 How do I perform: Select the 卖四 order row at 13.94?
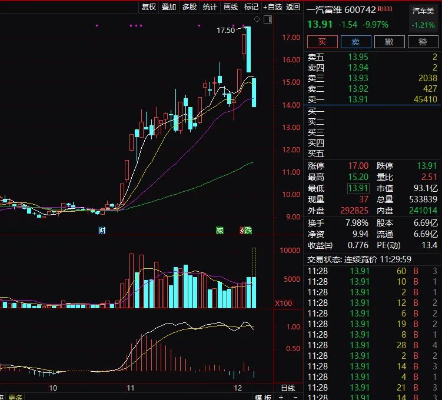(373, 68)
